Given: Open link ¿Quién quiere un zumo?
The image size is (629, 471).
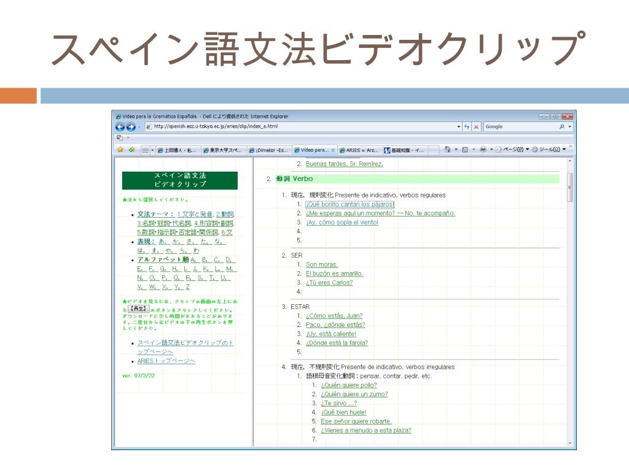Looking at the screenshot, I should click(x=354, y=394).
